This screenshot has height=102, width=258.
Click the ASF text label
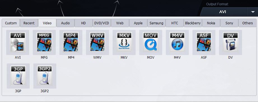[x=204, y=58]
